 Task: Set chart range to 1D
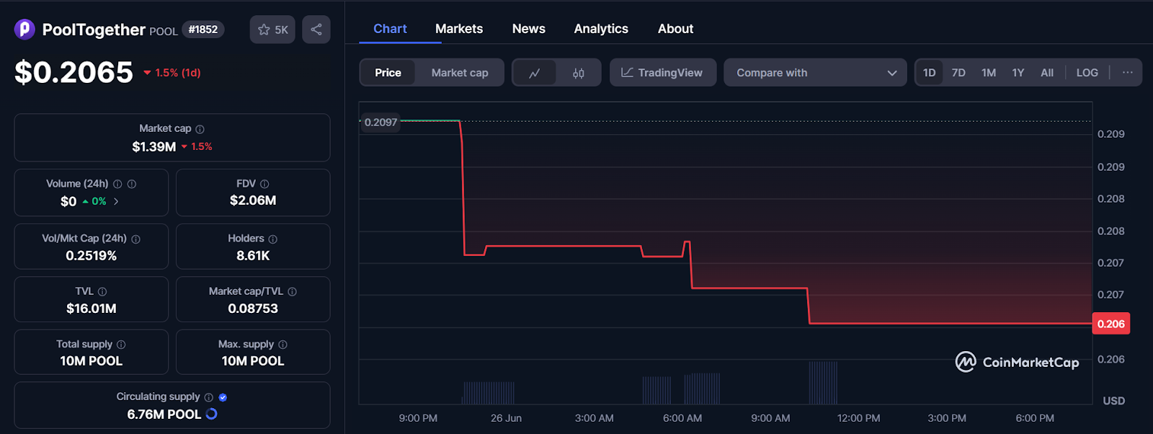[x=930, y=73]
